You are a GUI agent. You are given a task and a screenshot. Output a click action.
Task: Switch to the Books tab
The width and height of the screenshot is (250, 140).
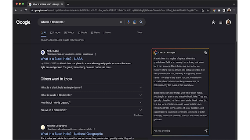pyautogui.click(x=83, y=33)
